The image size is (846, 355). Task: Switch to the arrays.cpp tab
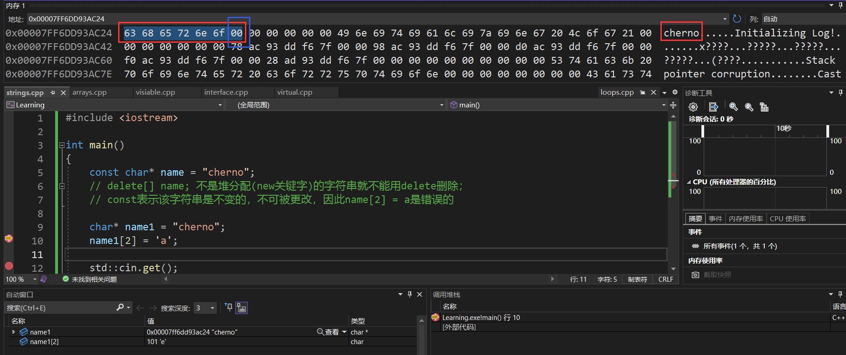click(89, 92)
